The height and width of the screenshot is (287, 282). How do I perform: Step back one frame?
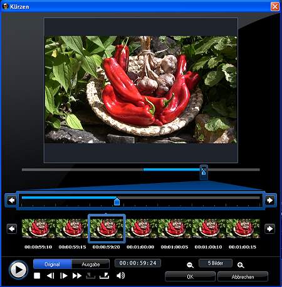51,276
